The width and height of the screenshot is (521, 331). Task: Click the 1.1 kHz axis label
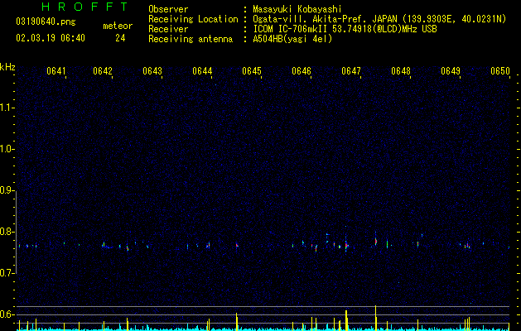tap(7, 108)
